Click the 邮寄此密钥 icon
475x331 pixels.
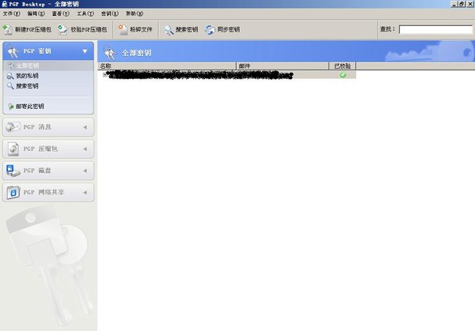pos(10,107)
